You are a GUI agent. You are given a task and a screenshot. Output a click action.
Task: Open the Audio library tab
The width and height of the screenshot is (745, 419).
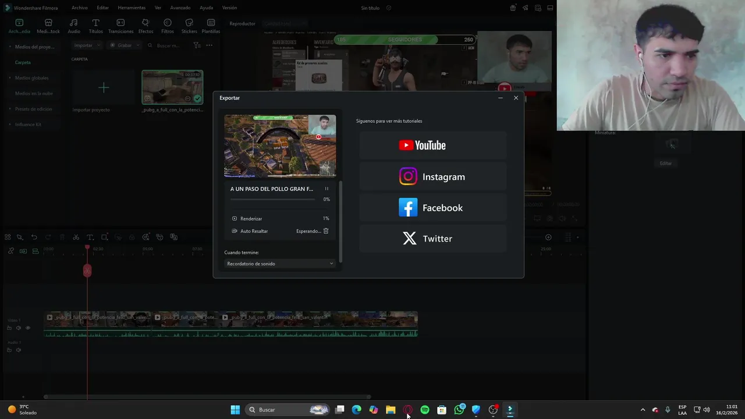[x=74, y=26]
